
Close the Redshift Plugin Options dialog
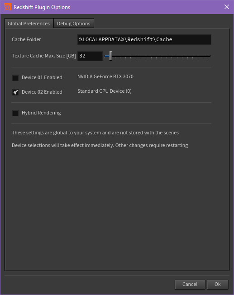pos(227,7)
